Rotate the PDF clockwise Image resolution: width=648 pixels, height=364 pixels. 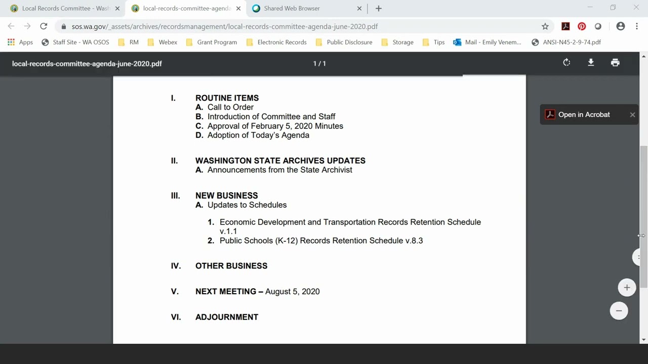tap(566, 63)
